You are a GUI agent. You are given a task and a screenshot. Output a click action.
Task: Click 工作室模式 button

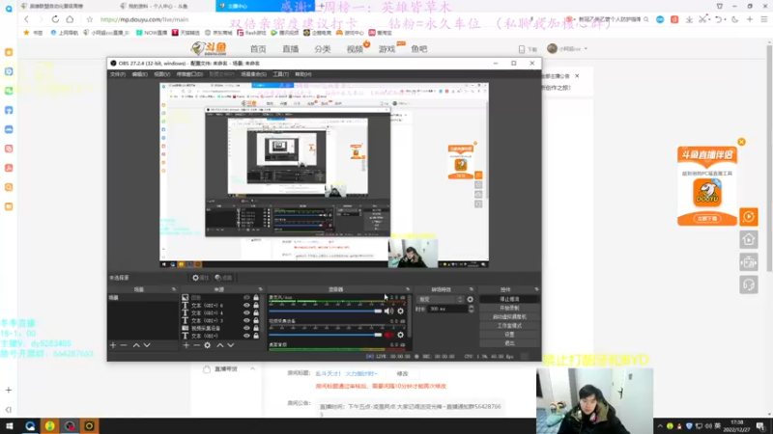[509, 326]
